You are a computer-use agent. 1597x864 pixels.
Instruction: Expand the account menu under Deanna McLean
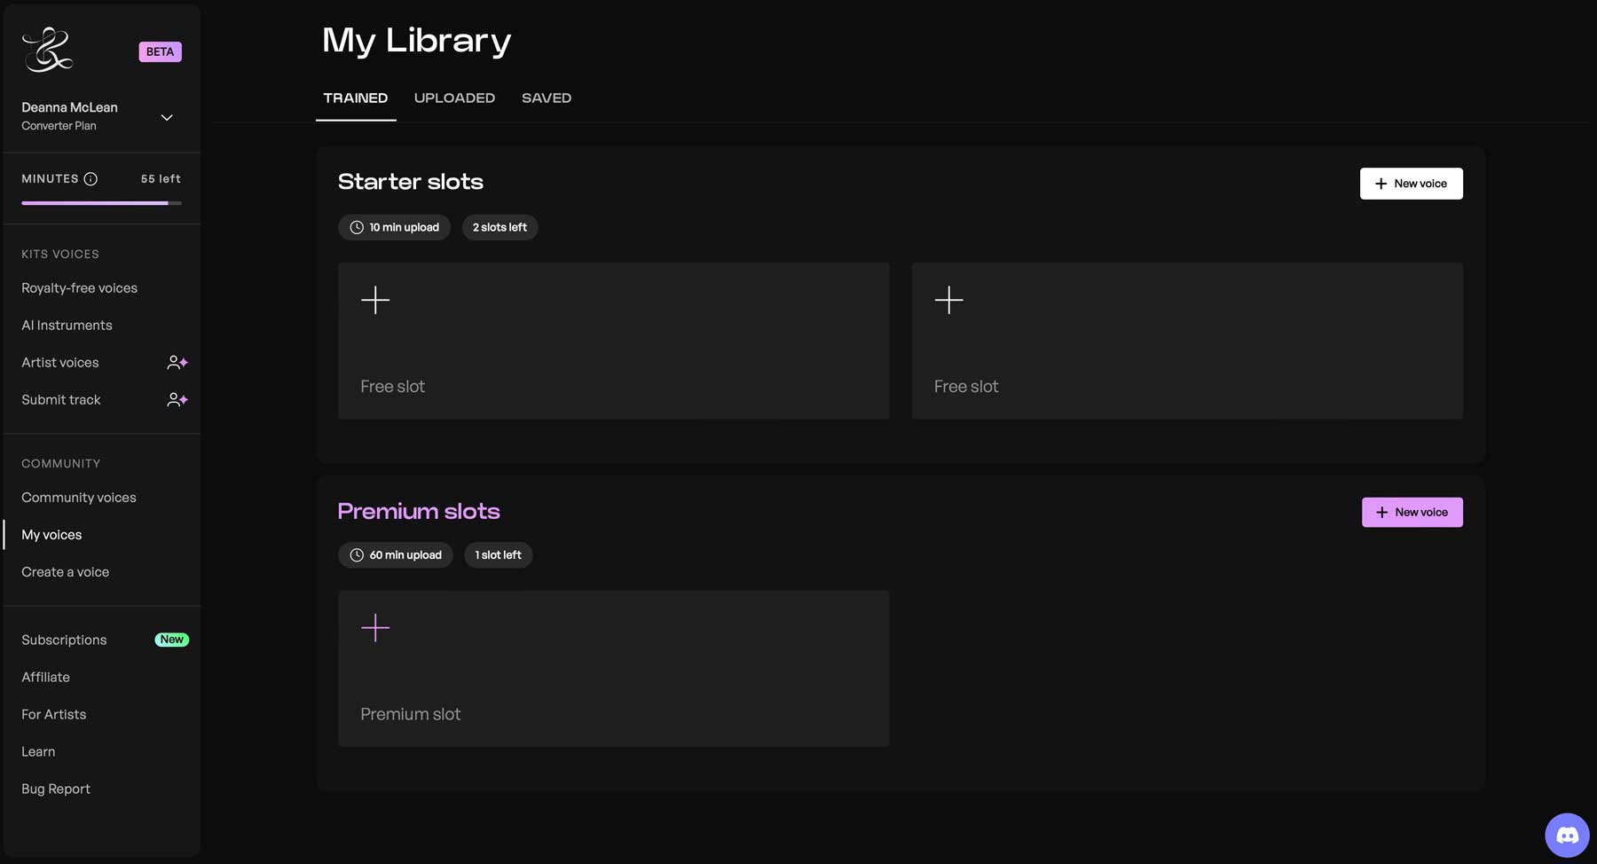pos(166,116)
